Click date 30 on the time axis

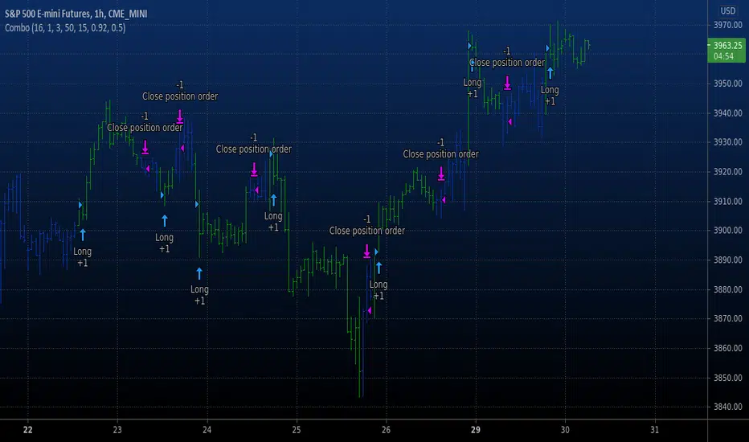[565, 430]
